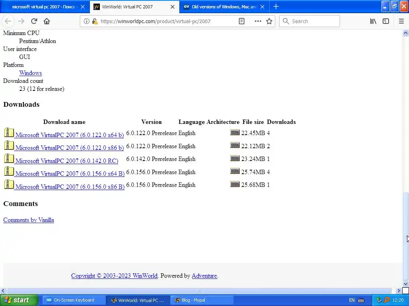This screenshot has width=409, height=306.
Task: Click zip icon for 6.0.156.0 x64 B download
Action: coord(9,171)
